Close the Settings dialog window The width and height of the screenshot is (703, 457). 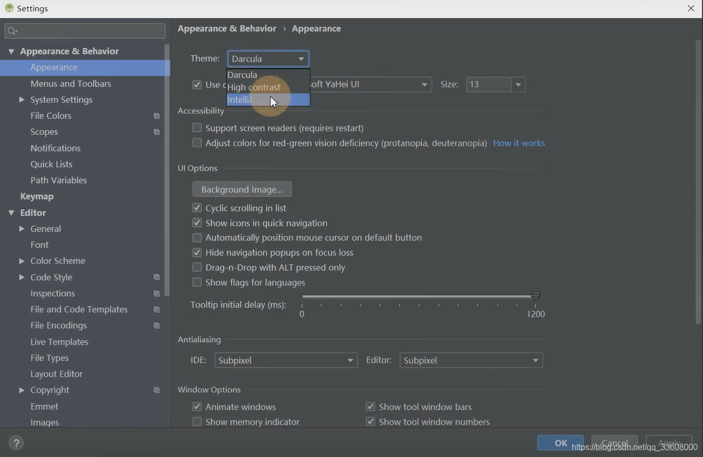click(x=691, y=8)
